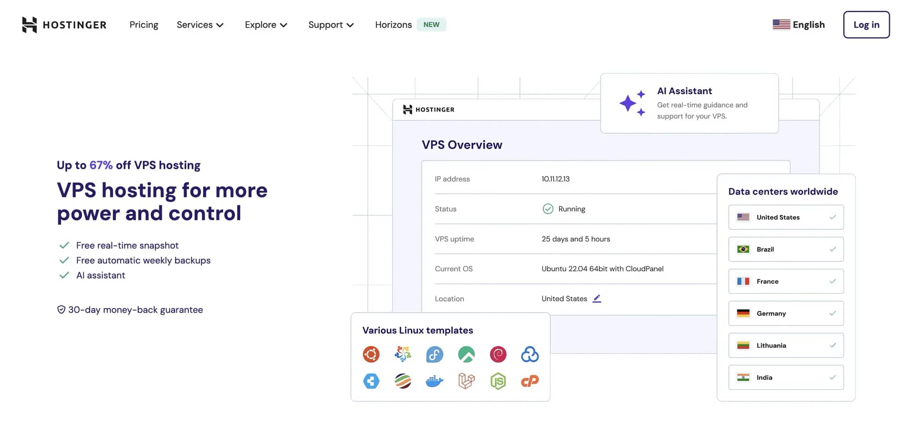The image size is (905, 434).
Task: Click the Germany flag icon
Action: coord(743,313)
